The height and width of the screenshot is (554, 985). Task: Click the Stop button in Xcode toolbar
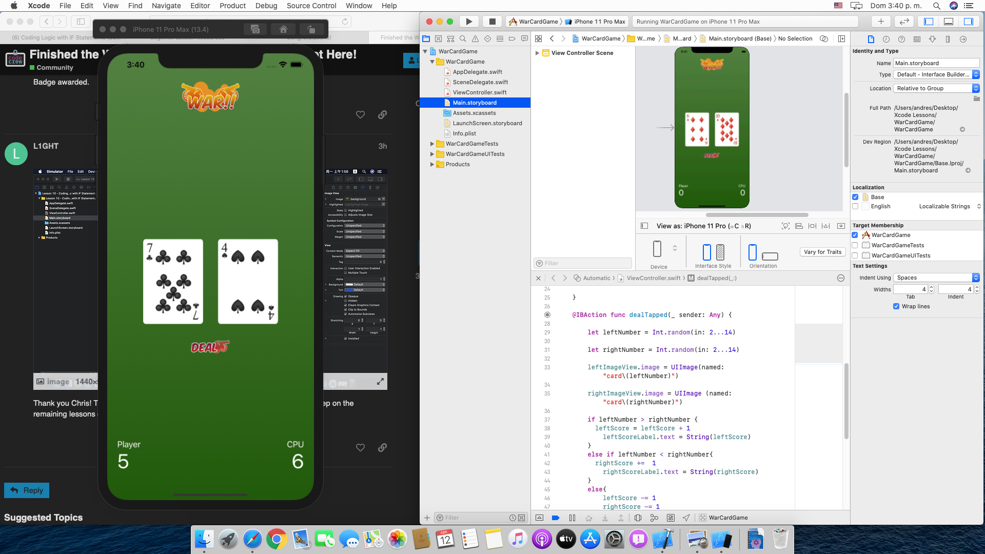(492, 22)
